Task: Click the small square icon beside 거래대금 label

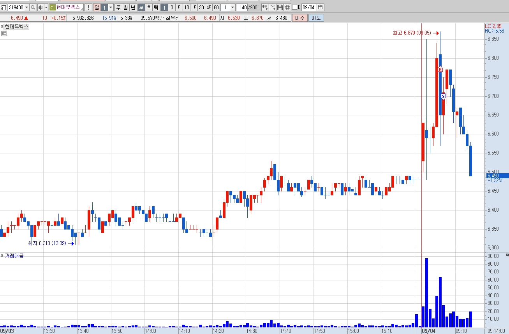Action: coord(2,255)
